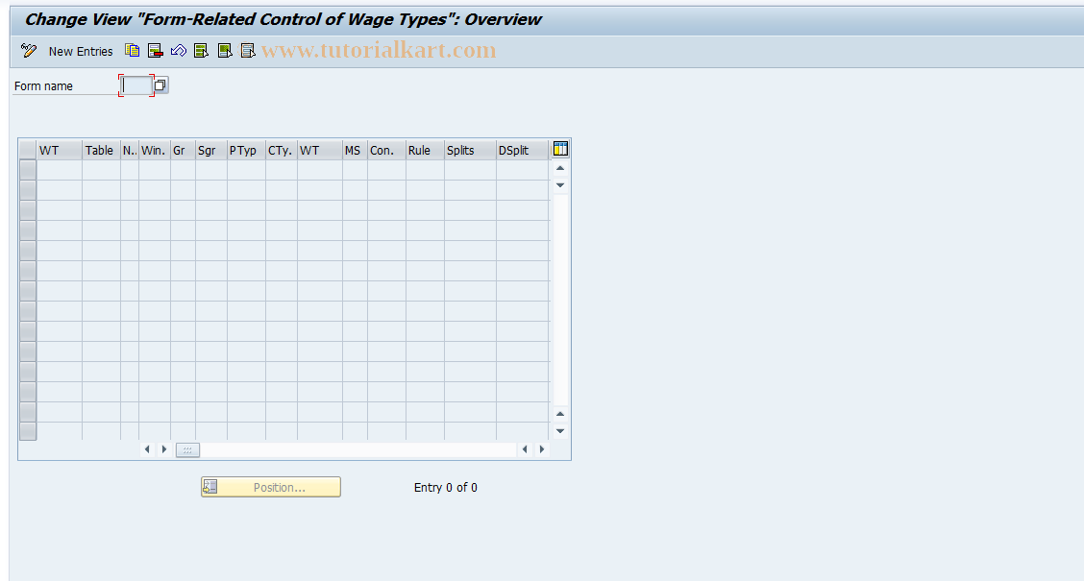Open the Form name search help button

[160, 85]
